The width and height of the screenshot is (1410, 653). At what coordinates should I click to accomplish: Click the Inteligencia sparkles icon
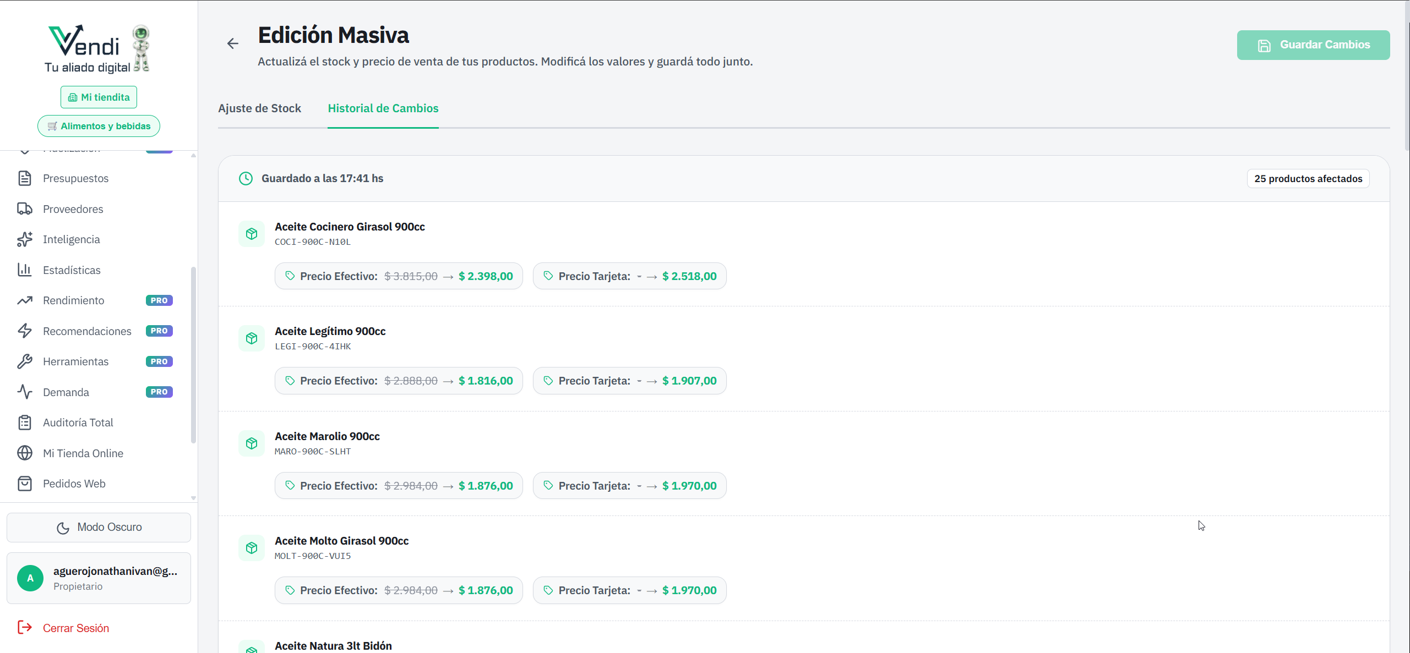(25, 239)
